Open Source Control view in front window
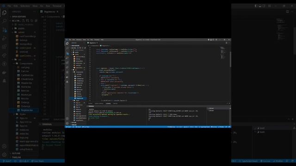The height and width of the screenshot is (166, 296). pyautogui.click(x=68, y=53)
